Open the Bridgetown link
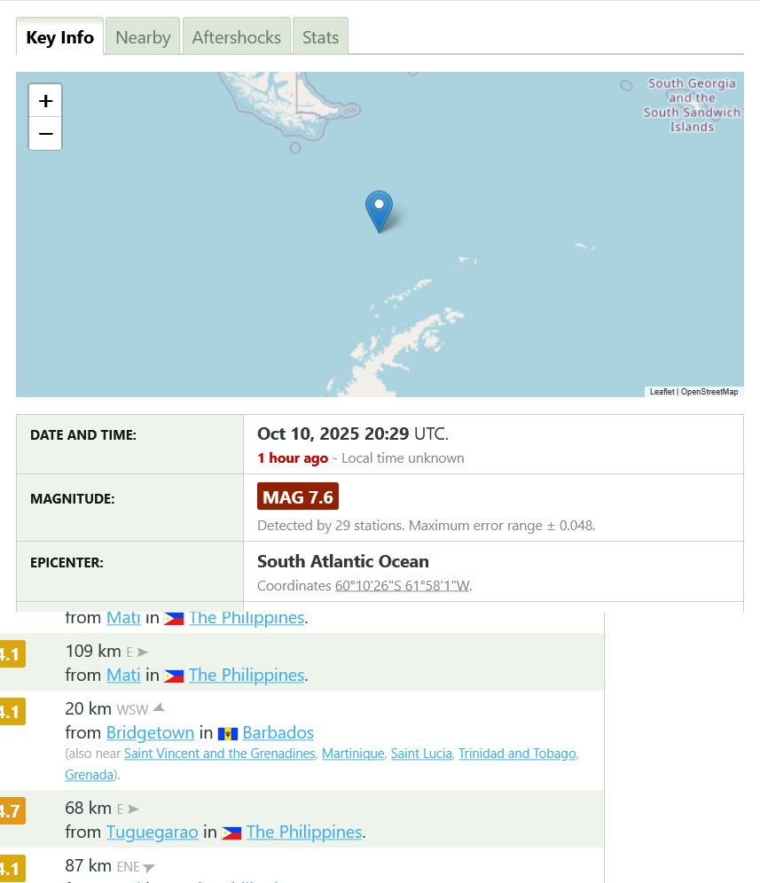This screenshot has height=883, width=760. 151,732
